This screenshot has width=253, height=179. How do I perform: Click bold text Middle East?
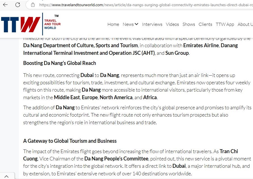67,98
